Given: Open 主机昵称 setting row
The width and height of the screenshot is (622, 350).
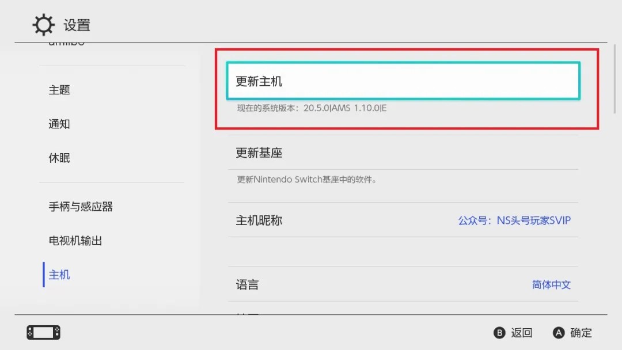Looking at the screenshot, I should click(x=403, y=220).
